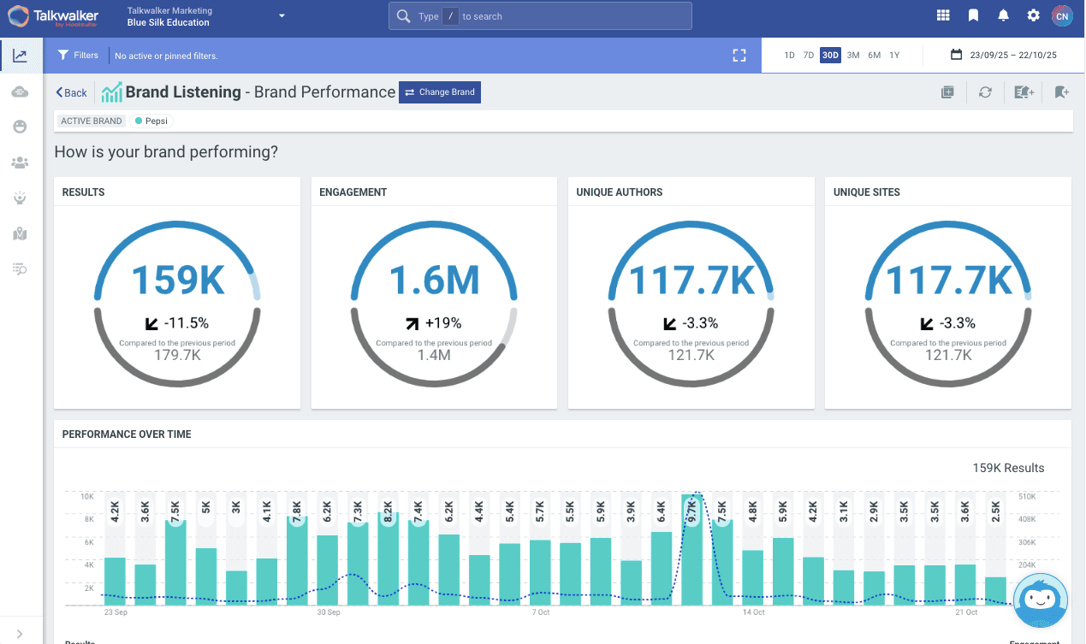Screen dimensions: 1086x644
Task: Open the apps grid icon
Action: [943, 15]
